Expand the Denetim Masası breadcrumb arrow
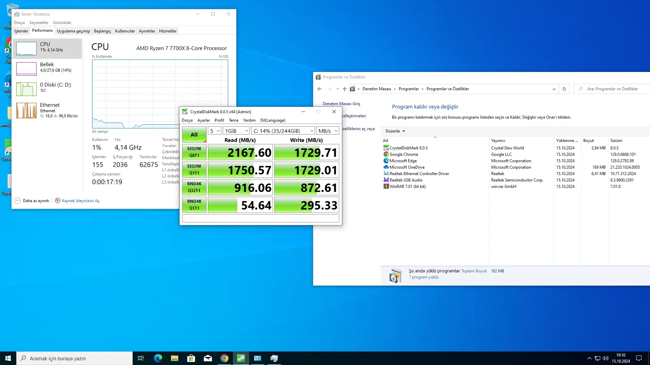 [x=395, y=89]
